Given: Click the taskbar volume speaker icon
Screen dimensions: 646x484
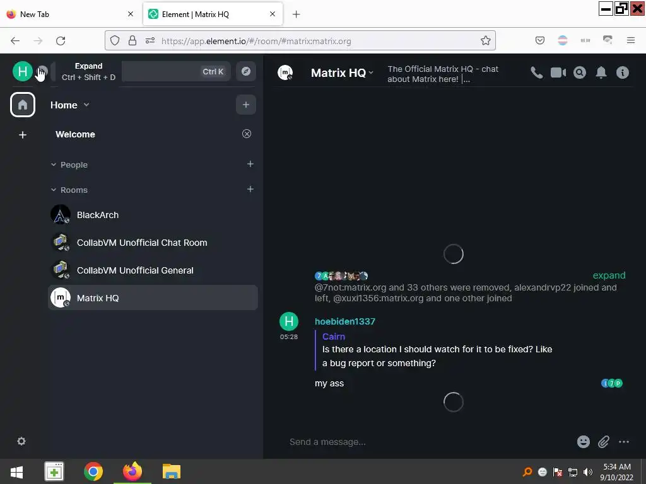Looking at the screenshot, I should (588, 472).
